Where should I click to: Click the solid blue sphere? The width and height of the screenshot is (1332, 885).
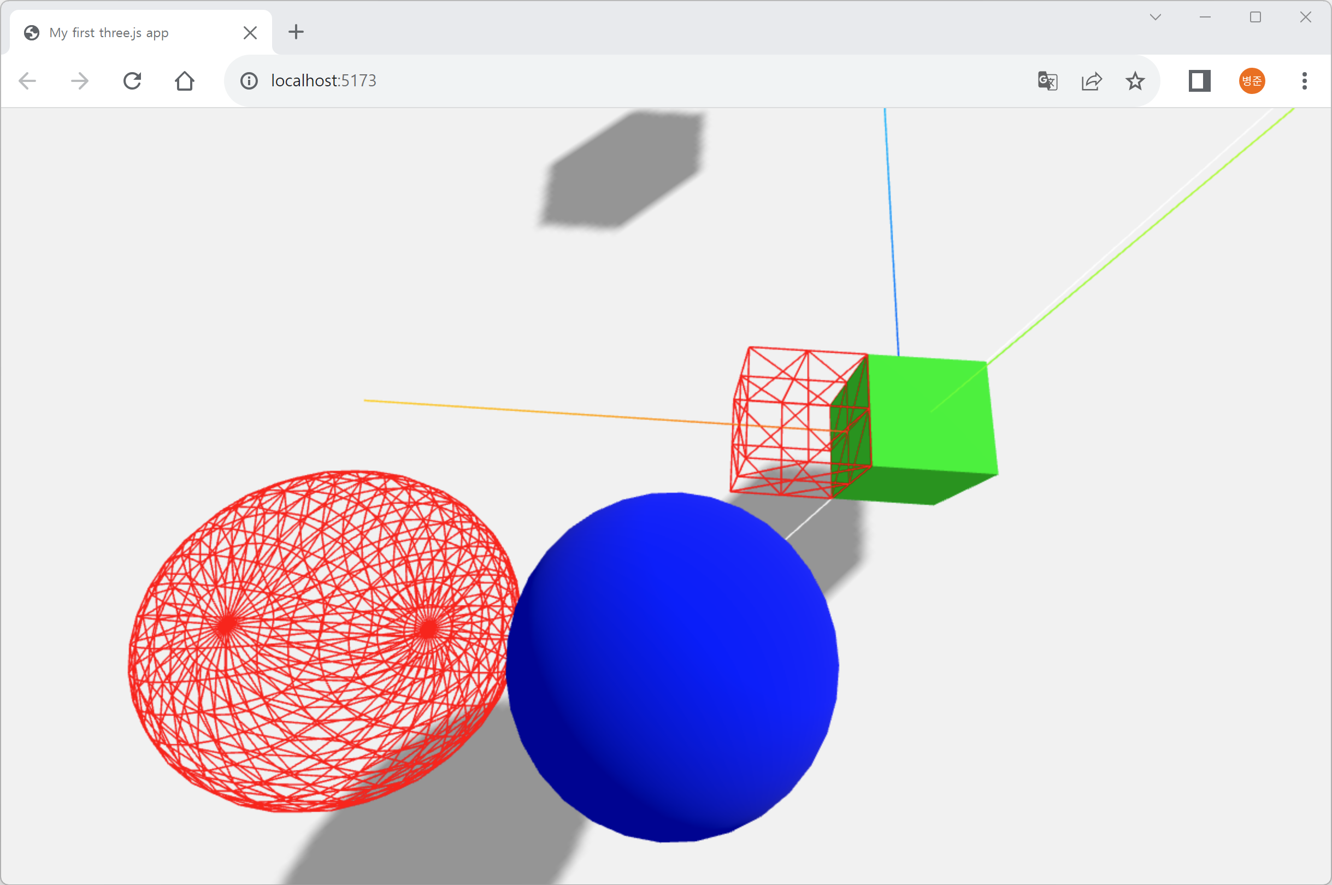[671, 666]
